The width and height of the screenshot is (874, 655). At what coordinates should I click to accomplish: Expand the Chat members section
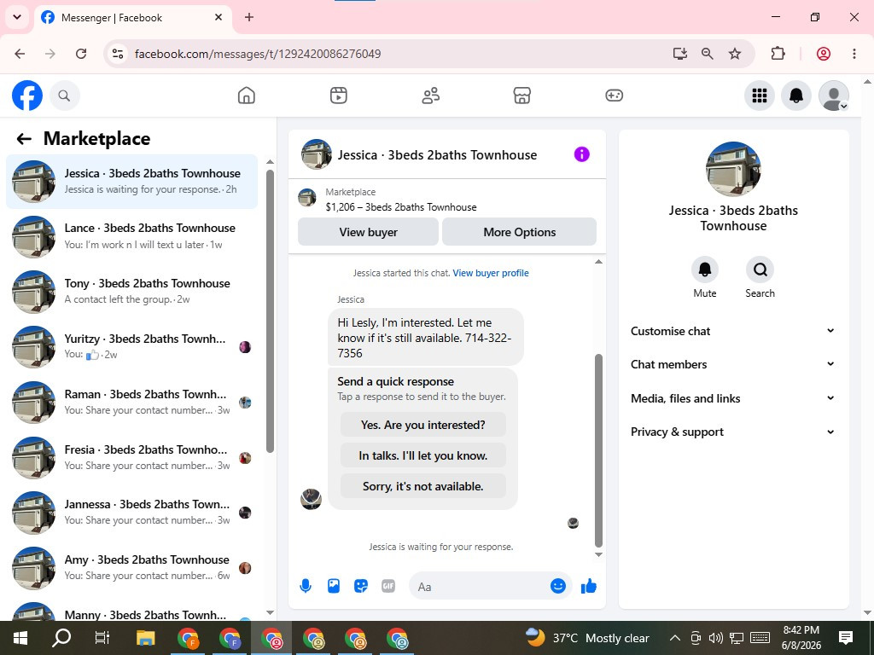point(733,364)
